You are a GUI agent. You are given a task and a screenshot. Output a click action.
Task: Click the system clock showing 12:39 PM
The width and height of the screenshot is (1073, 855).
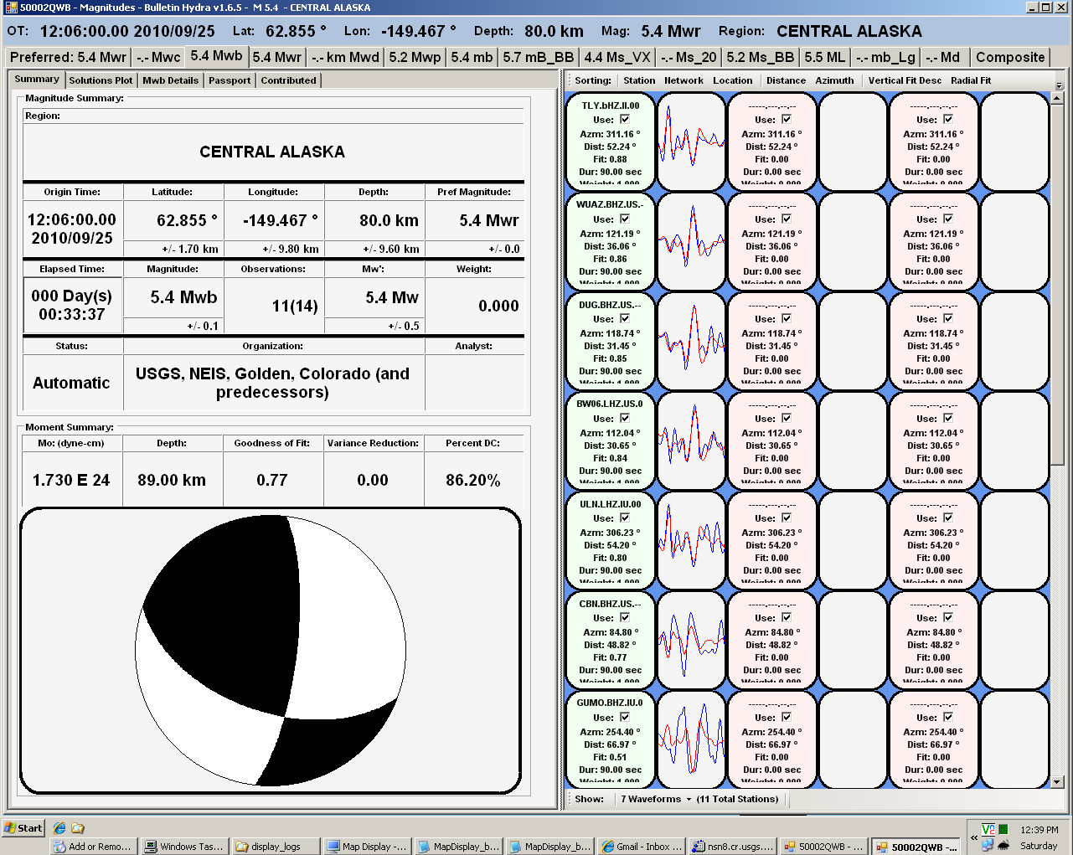pyautogui.click(x=1039, y=830)
